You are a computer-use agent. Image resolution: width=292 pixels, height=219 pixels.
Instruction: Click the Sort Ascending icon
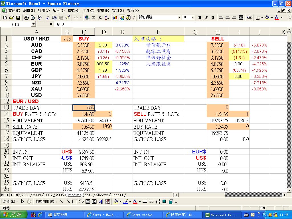coord(107,18)
